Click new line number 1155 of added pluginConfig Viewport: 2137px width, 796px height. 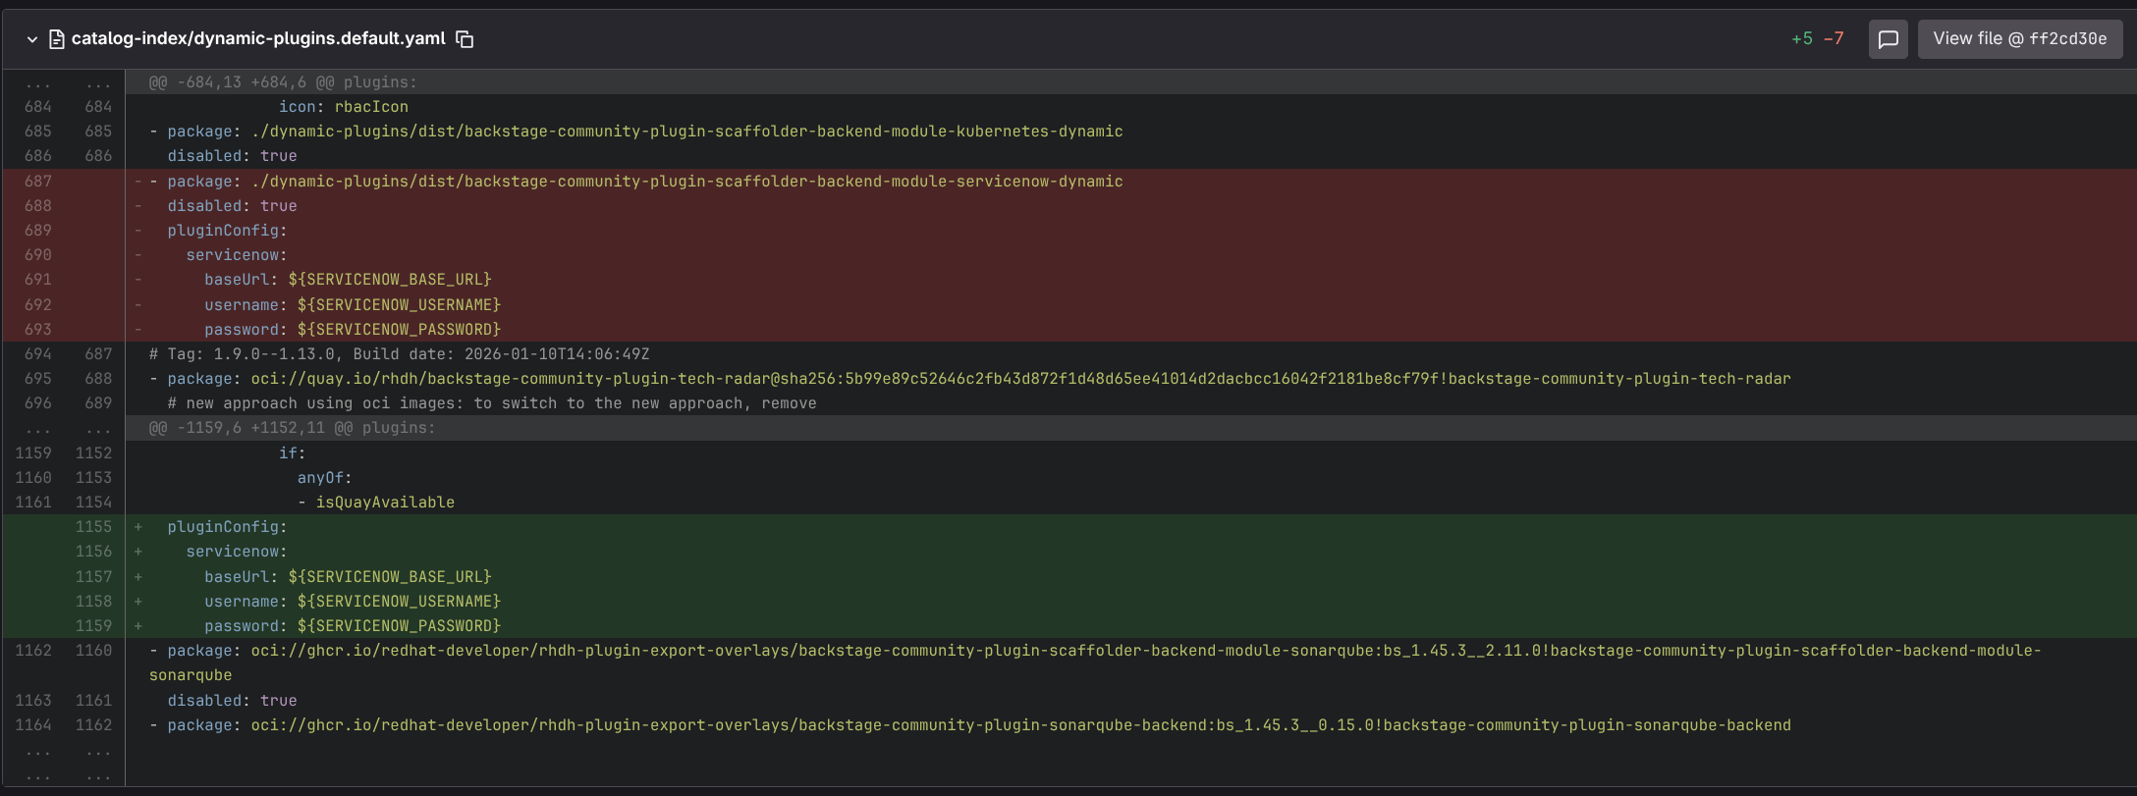click(93, 527)
